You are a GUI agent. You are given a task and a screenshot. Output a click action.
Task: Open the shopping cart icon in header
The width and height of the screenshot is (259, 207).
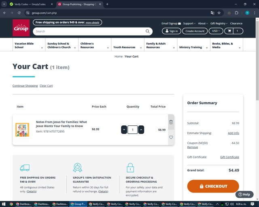click(229, 31)
